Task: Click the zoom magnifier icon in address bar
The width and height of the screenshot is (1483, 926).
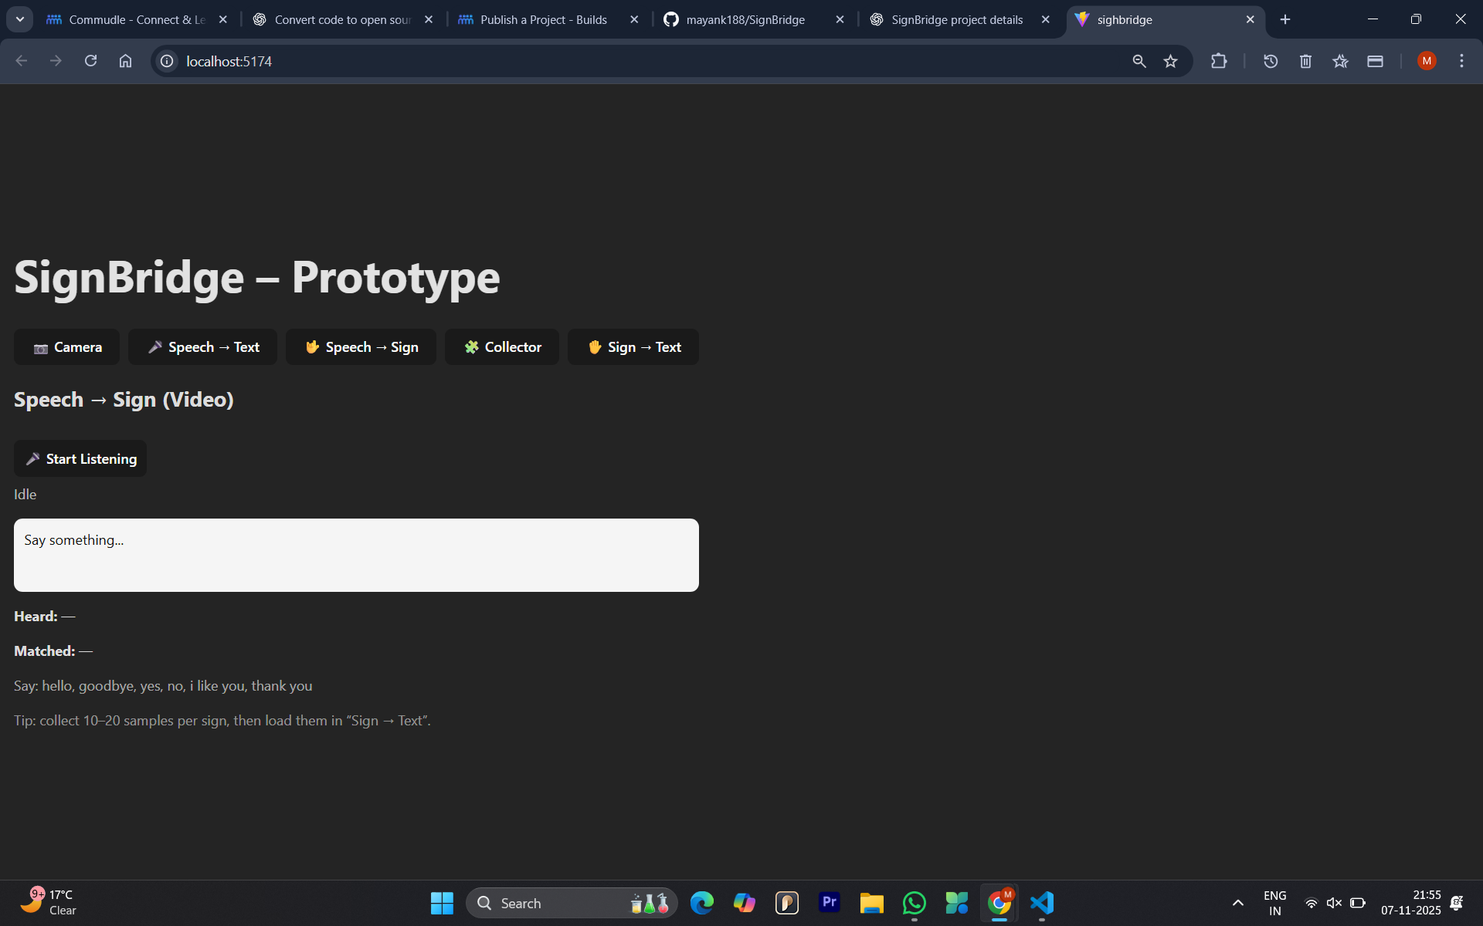Action: tap(1139, 61)
